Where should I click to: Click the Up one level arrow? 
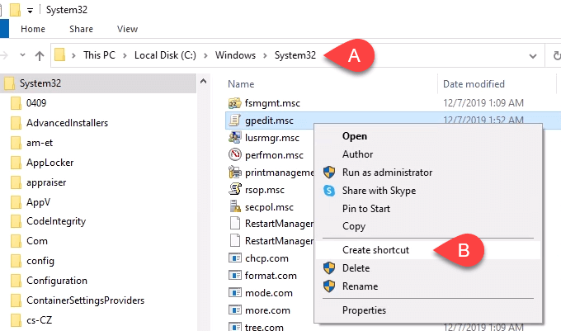point(40,55)
